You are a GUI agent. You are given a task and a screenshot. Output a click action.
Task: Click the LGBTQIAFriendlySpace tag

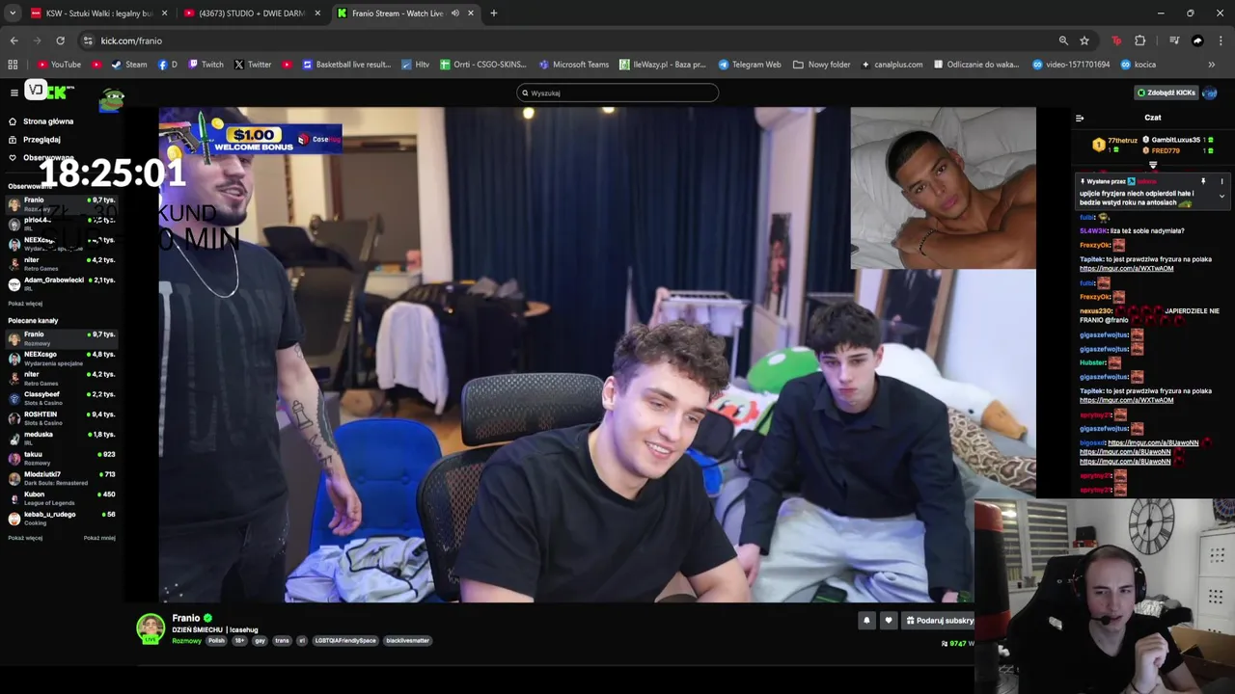345,641
